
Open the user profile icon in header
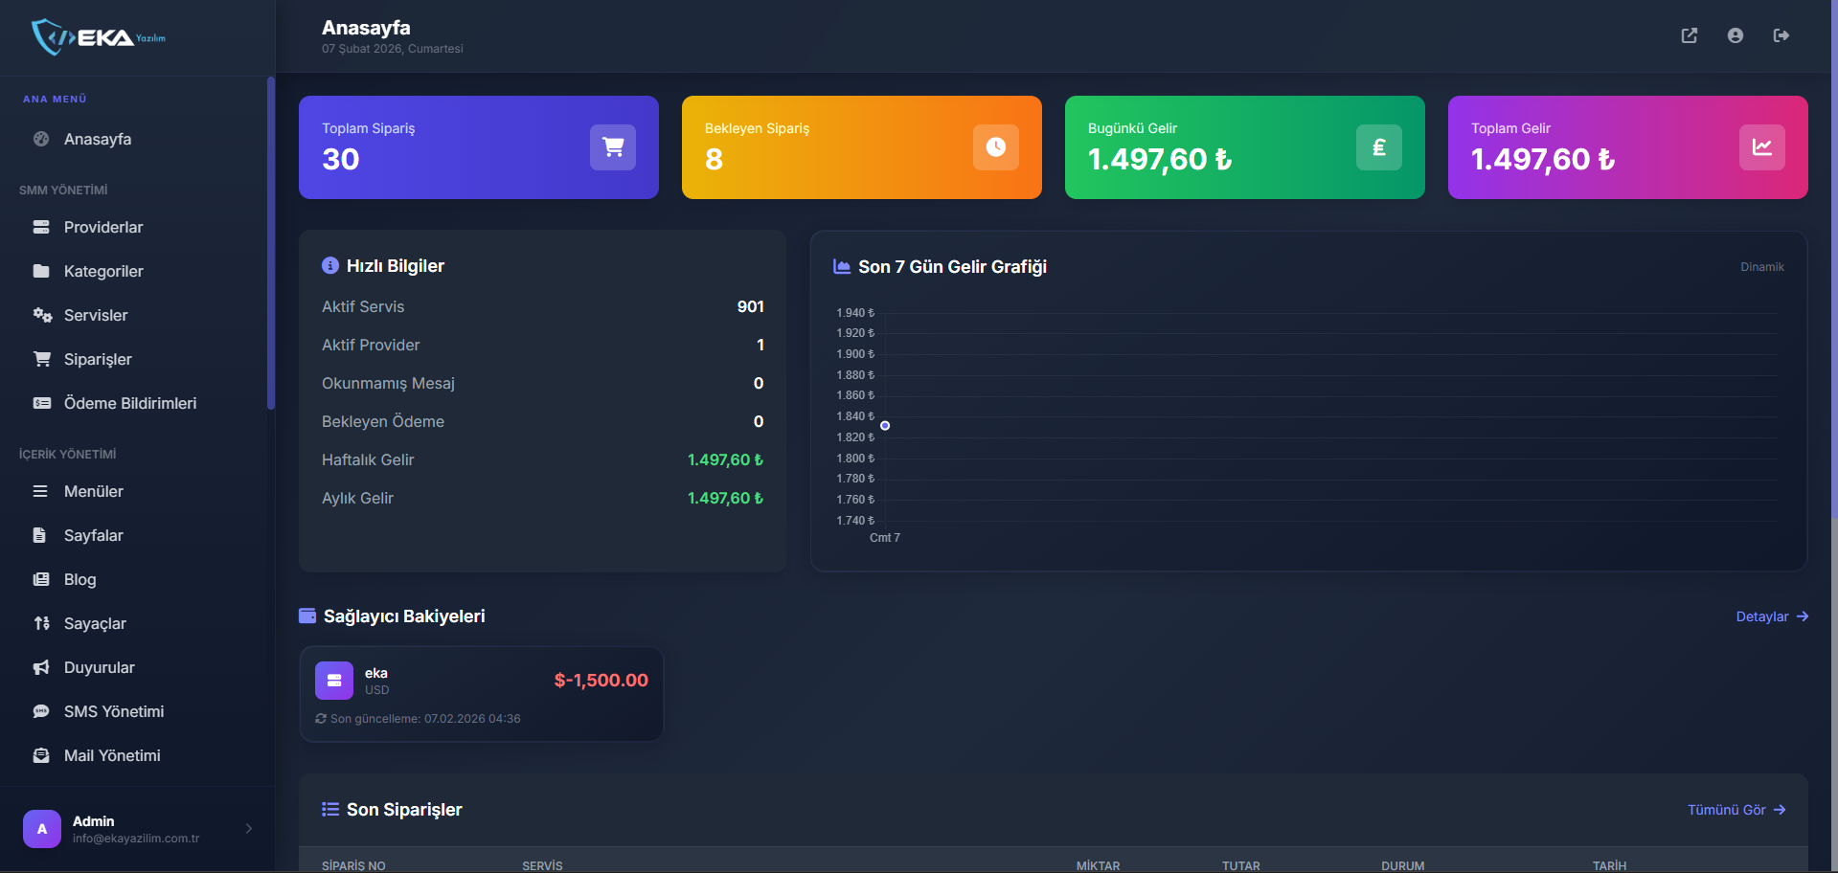[x=1735, y=35]
